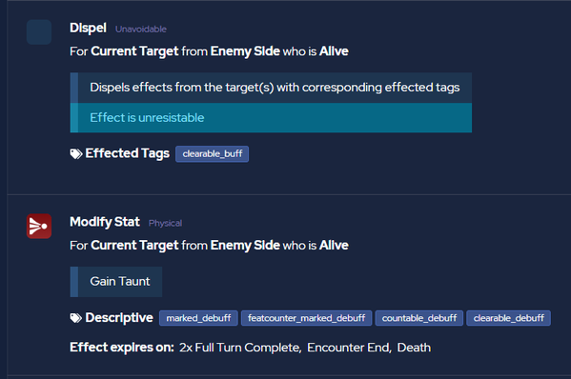Select the countable_debuff tag
The width and height of the screenshot is (571, 379).
click(x=419, y=318)
